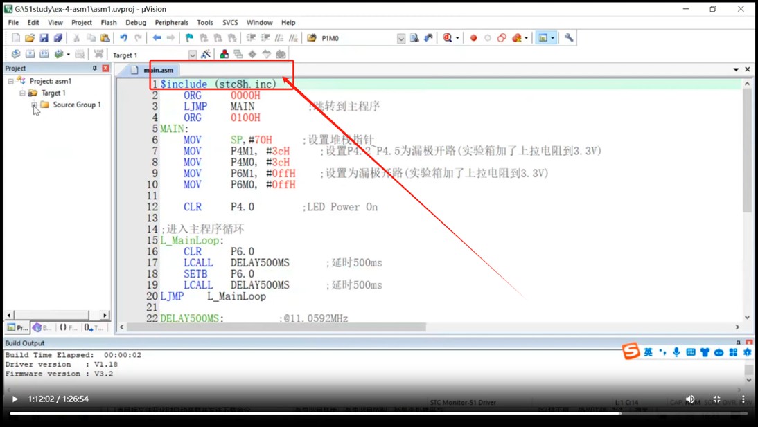Switch to the Templates tab at panel bottom
Viewport: 758px width, 427px height.
click(x=94, y=327)
